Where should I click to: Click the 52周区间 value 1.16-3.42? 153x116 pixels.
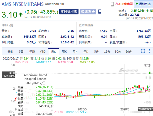[x=67, y=42]
